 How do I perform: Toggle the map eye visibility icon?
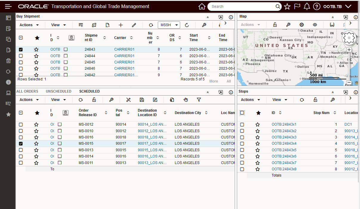[x=315, y=25]
